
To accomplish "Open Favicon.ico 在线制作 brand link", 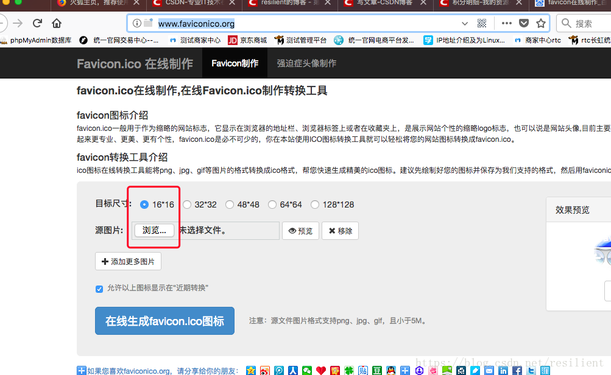I will [135, 63].
